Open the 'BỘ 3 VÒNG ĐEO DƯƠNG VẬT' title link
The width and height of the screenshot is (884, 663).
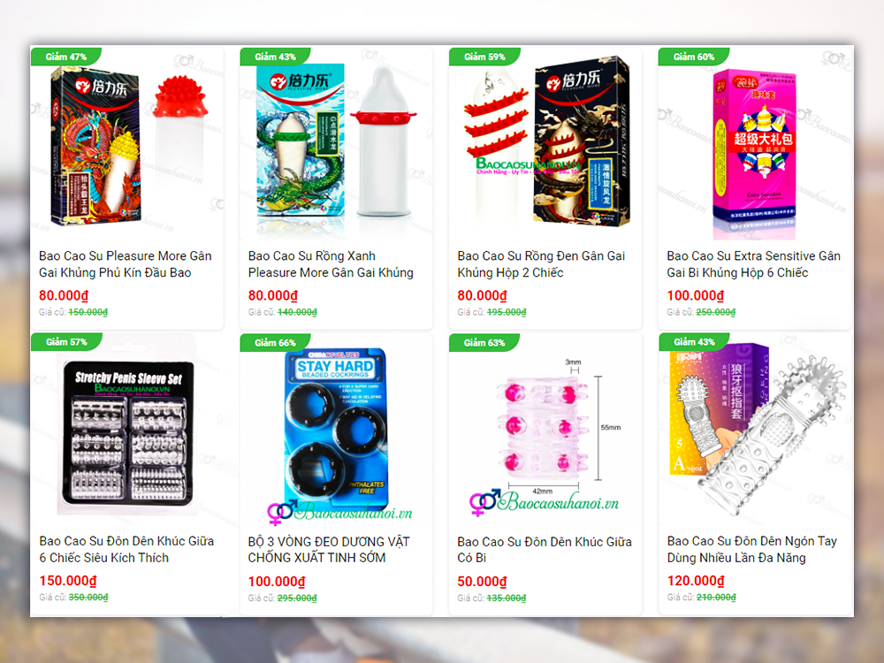point(329,549)
